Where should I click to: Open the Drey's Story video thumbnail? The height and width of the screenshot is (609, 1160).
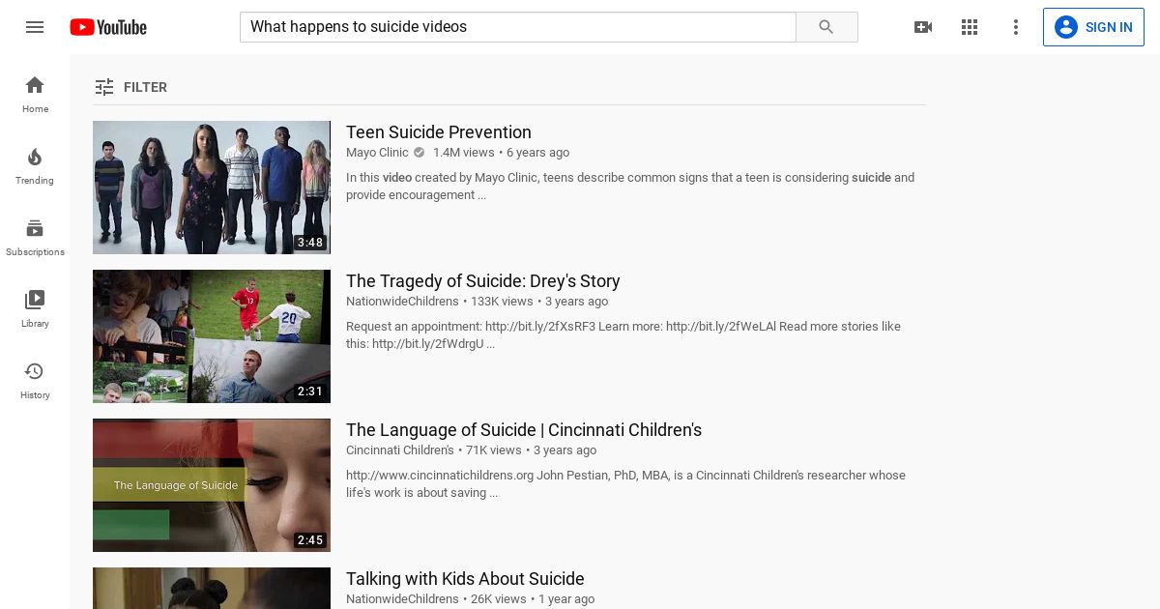212,336
